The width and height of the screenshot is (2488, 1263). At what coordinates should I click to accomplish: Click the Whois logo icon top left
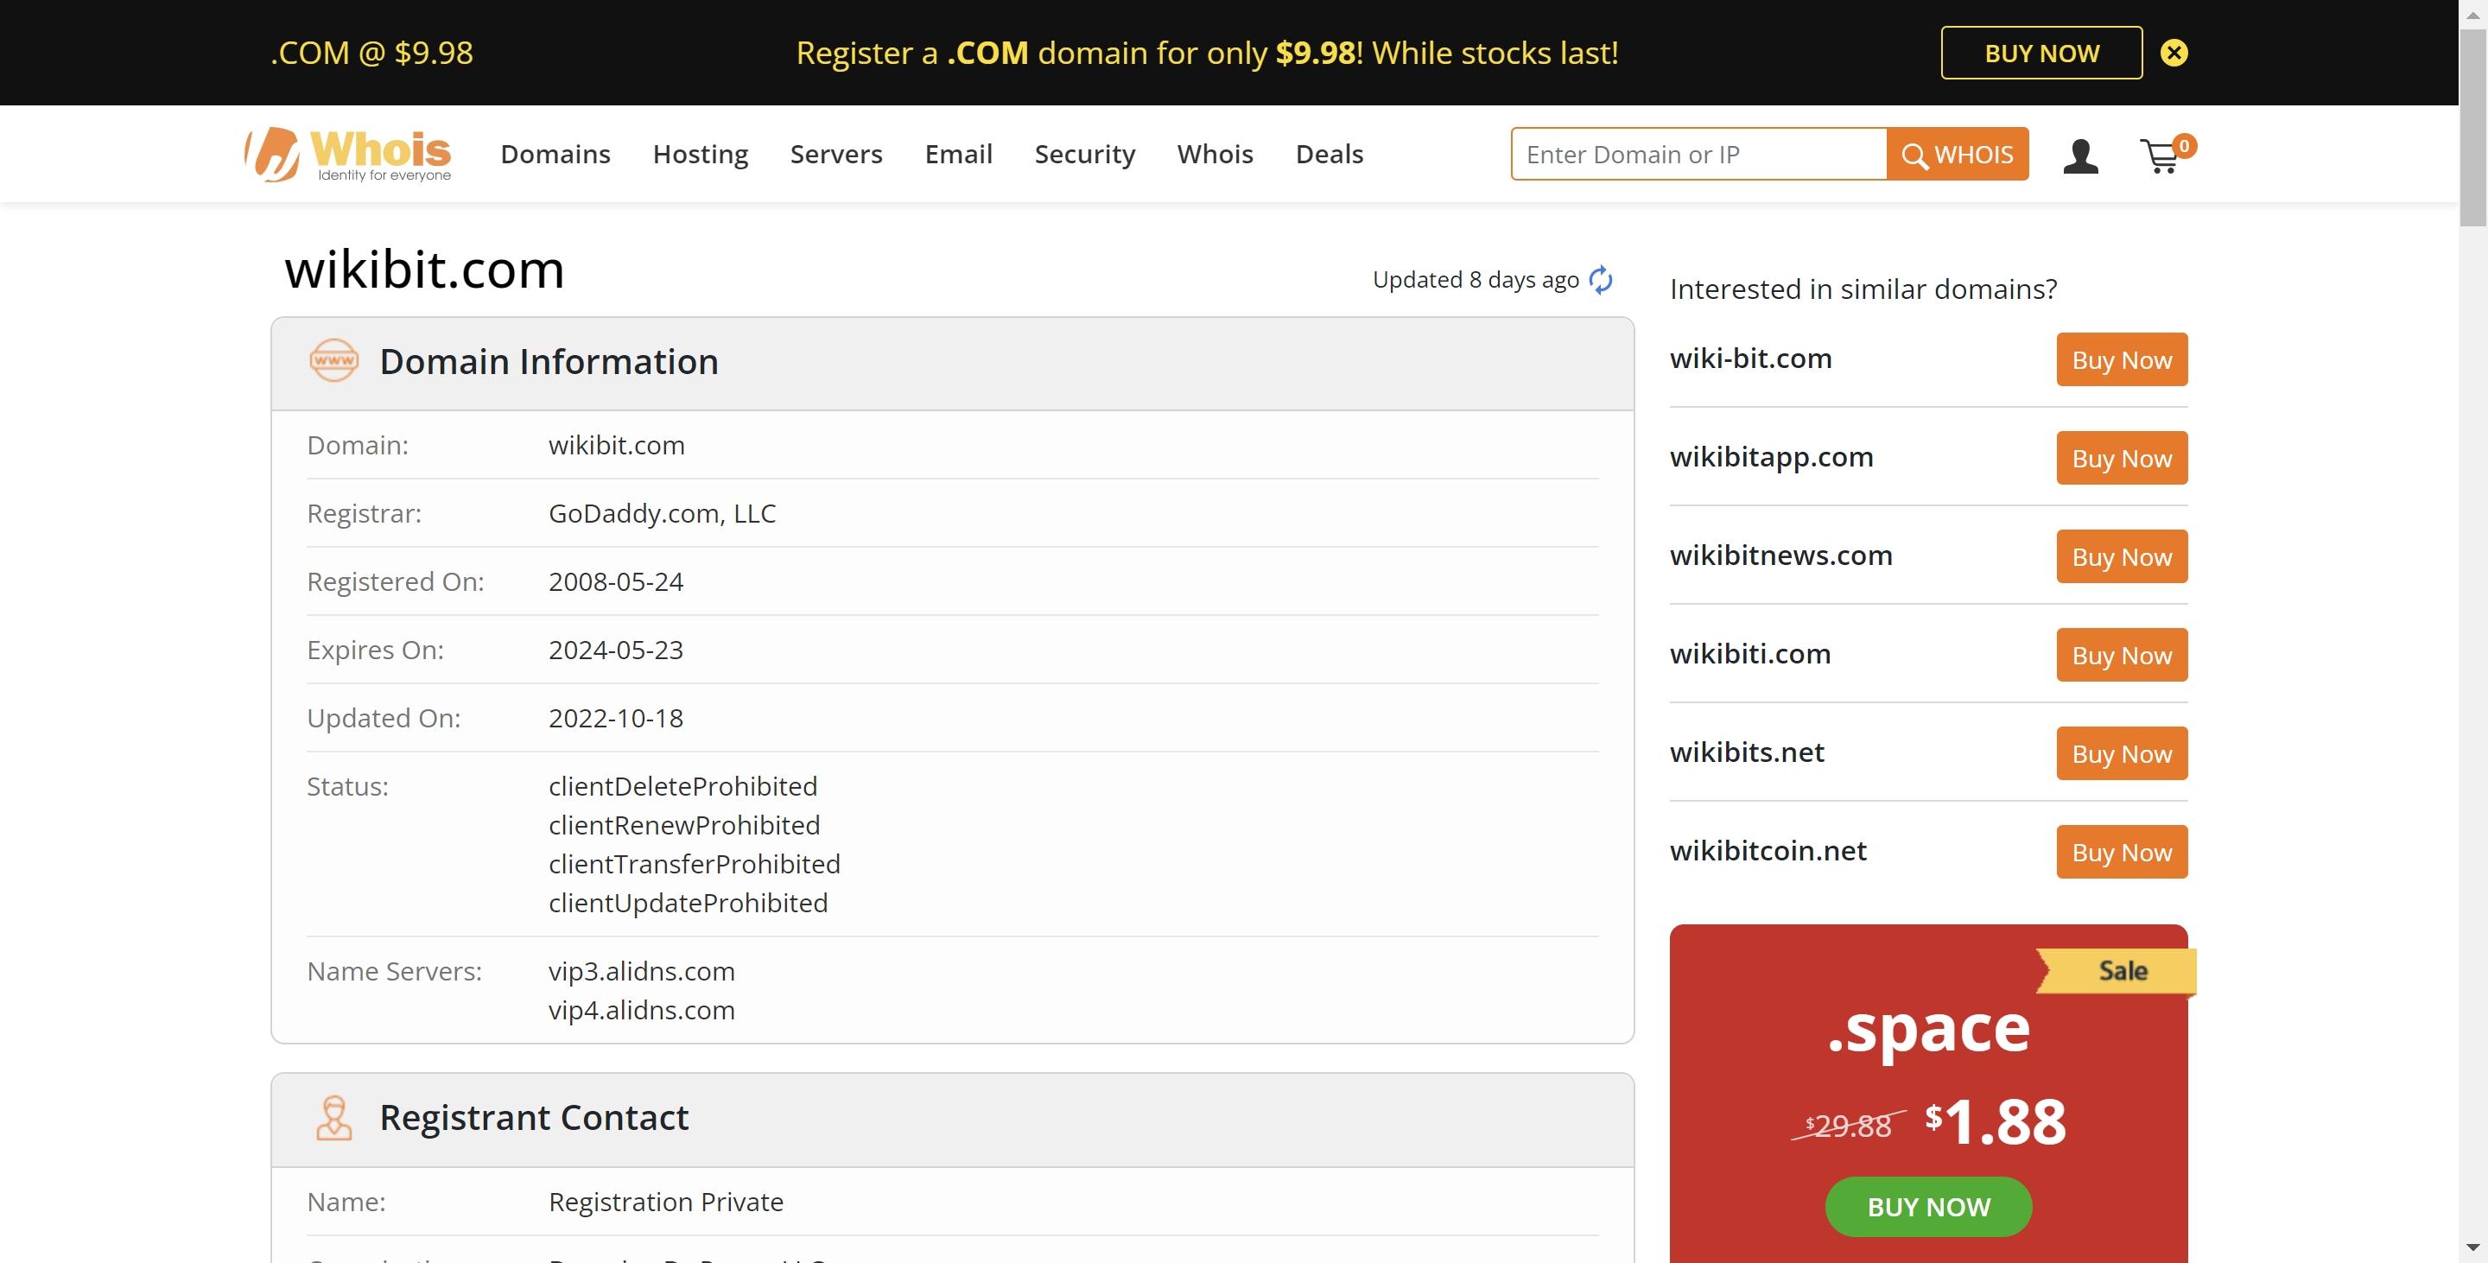[270, 153]
